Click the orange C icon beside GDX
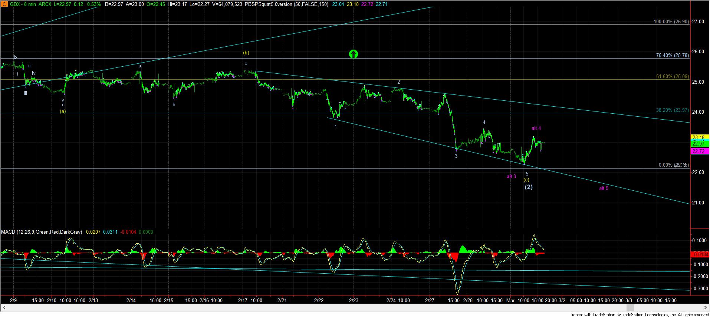710x317 pixels. 3,4
